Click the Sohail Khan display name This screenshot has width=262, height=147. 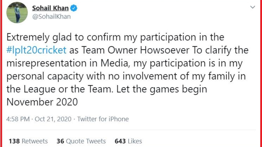51,8
